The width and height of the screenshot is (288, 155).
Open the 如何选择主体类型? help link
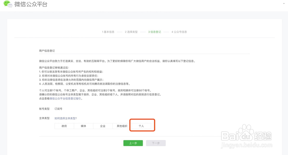(x=66, y=118)
